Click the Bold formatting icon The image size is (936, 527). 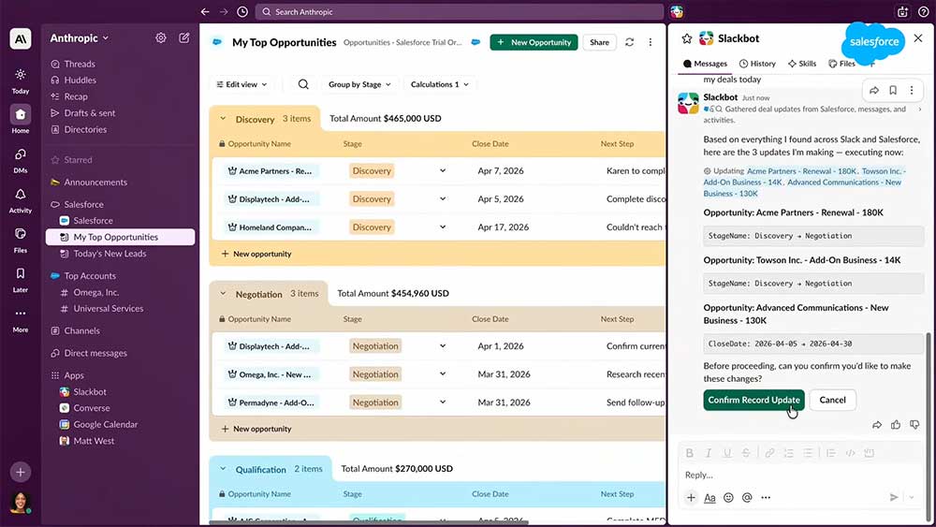690,453
